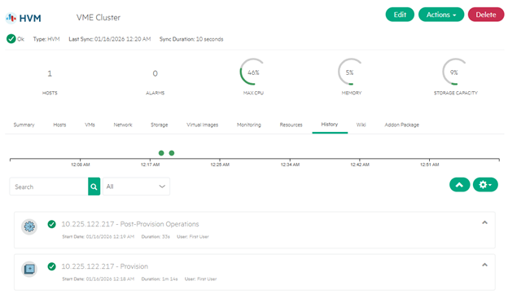Open the Network tab
This screenshot has height=303, width=508.
[x=123, y=125]
